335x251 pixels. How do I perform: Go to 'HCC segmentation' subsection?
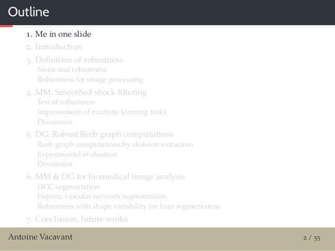[68, 187]
